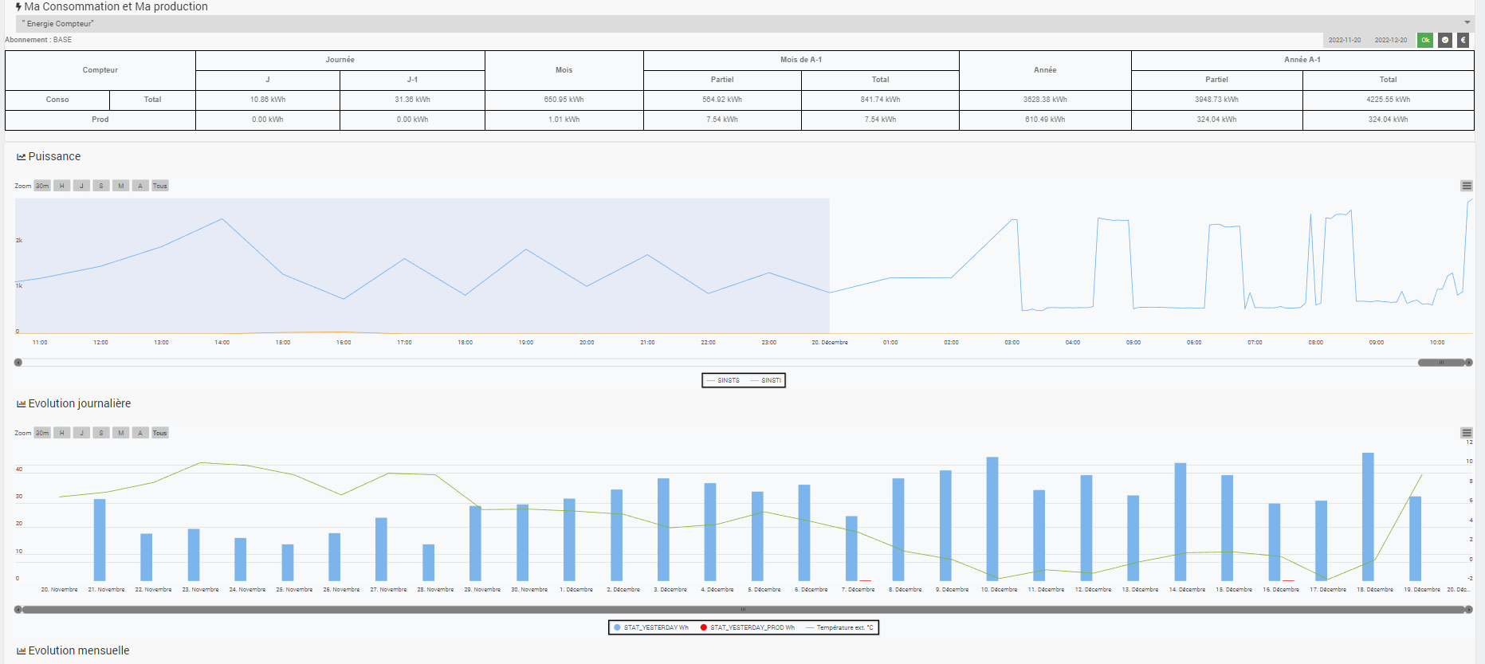Set Evolution journalière zoom to H
Screen dimensions: 1485x664
(62, 433)
